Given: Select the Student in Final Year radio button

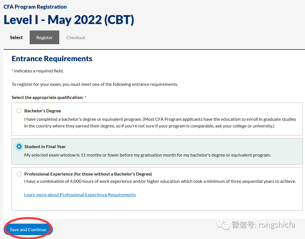Looking at the screenshot, I should click(19, 146).
